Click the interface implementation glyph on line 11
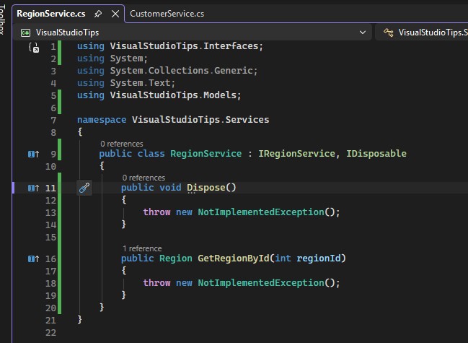468x343 pixels. click(x=33, y=188)
